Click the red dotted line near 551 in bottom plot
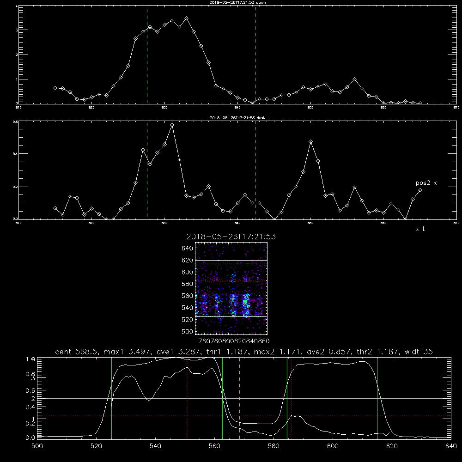This screenshot has width=462, height=462. pyautogui.click(x=188, y=398)
